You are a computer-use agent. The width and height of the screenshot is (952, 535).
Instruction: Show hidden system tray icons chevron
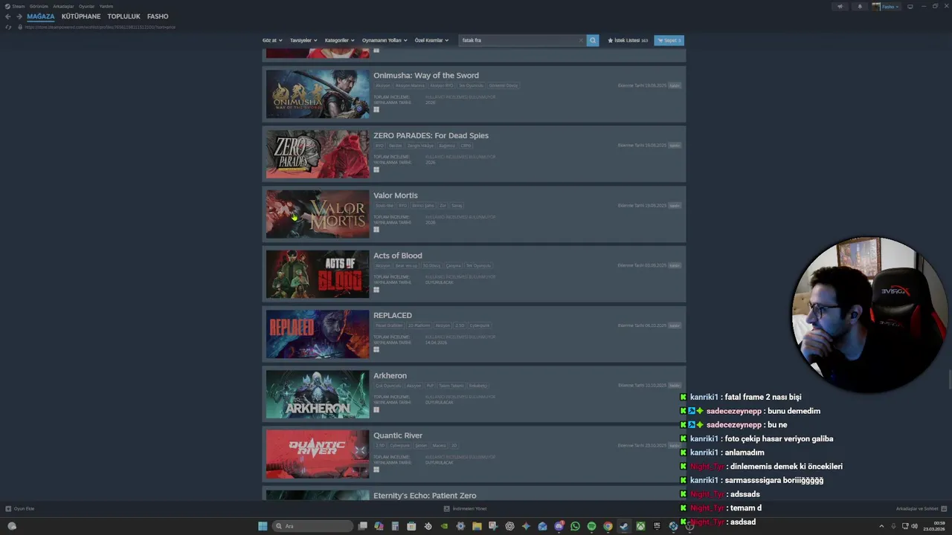coord(881,526)
